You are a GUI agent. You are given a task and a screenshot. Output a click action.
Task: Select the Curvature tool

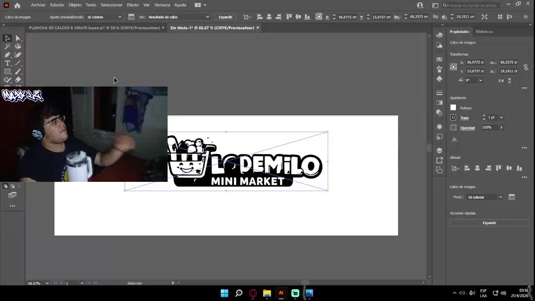[18, 55]
